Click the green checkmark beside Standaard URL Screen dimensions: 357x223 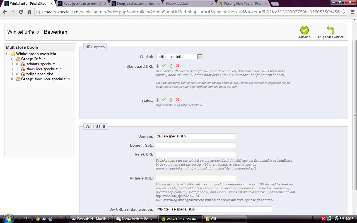point(164,66)
